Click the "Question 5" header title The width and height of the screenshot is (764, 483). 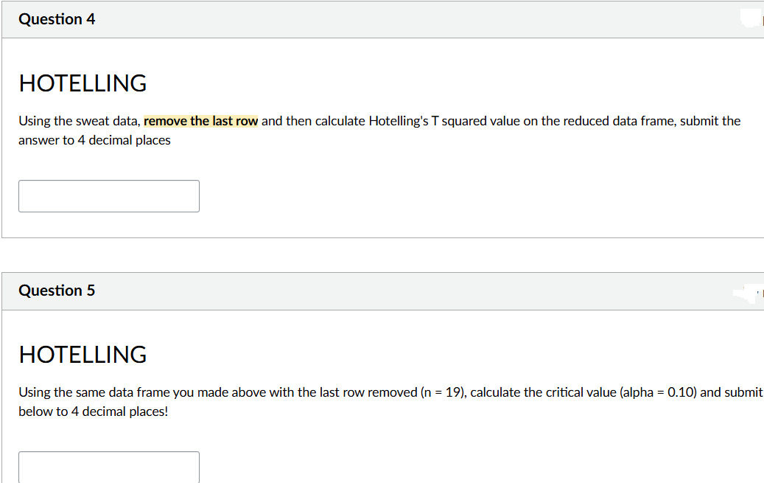[x=57, y=291]
